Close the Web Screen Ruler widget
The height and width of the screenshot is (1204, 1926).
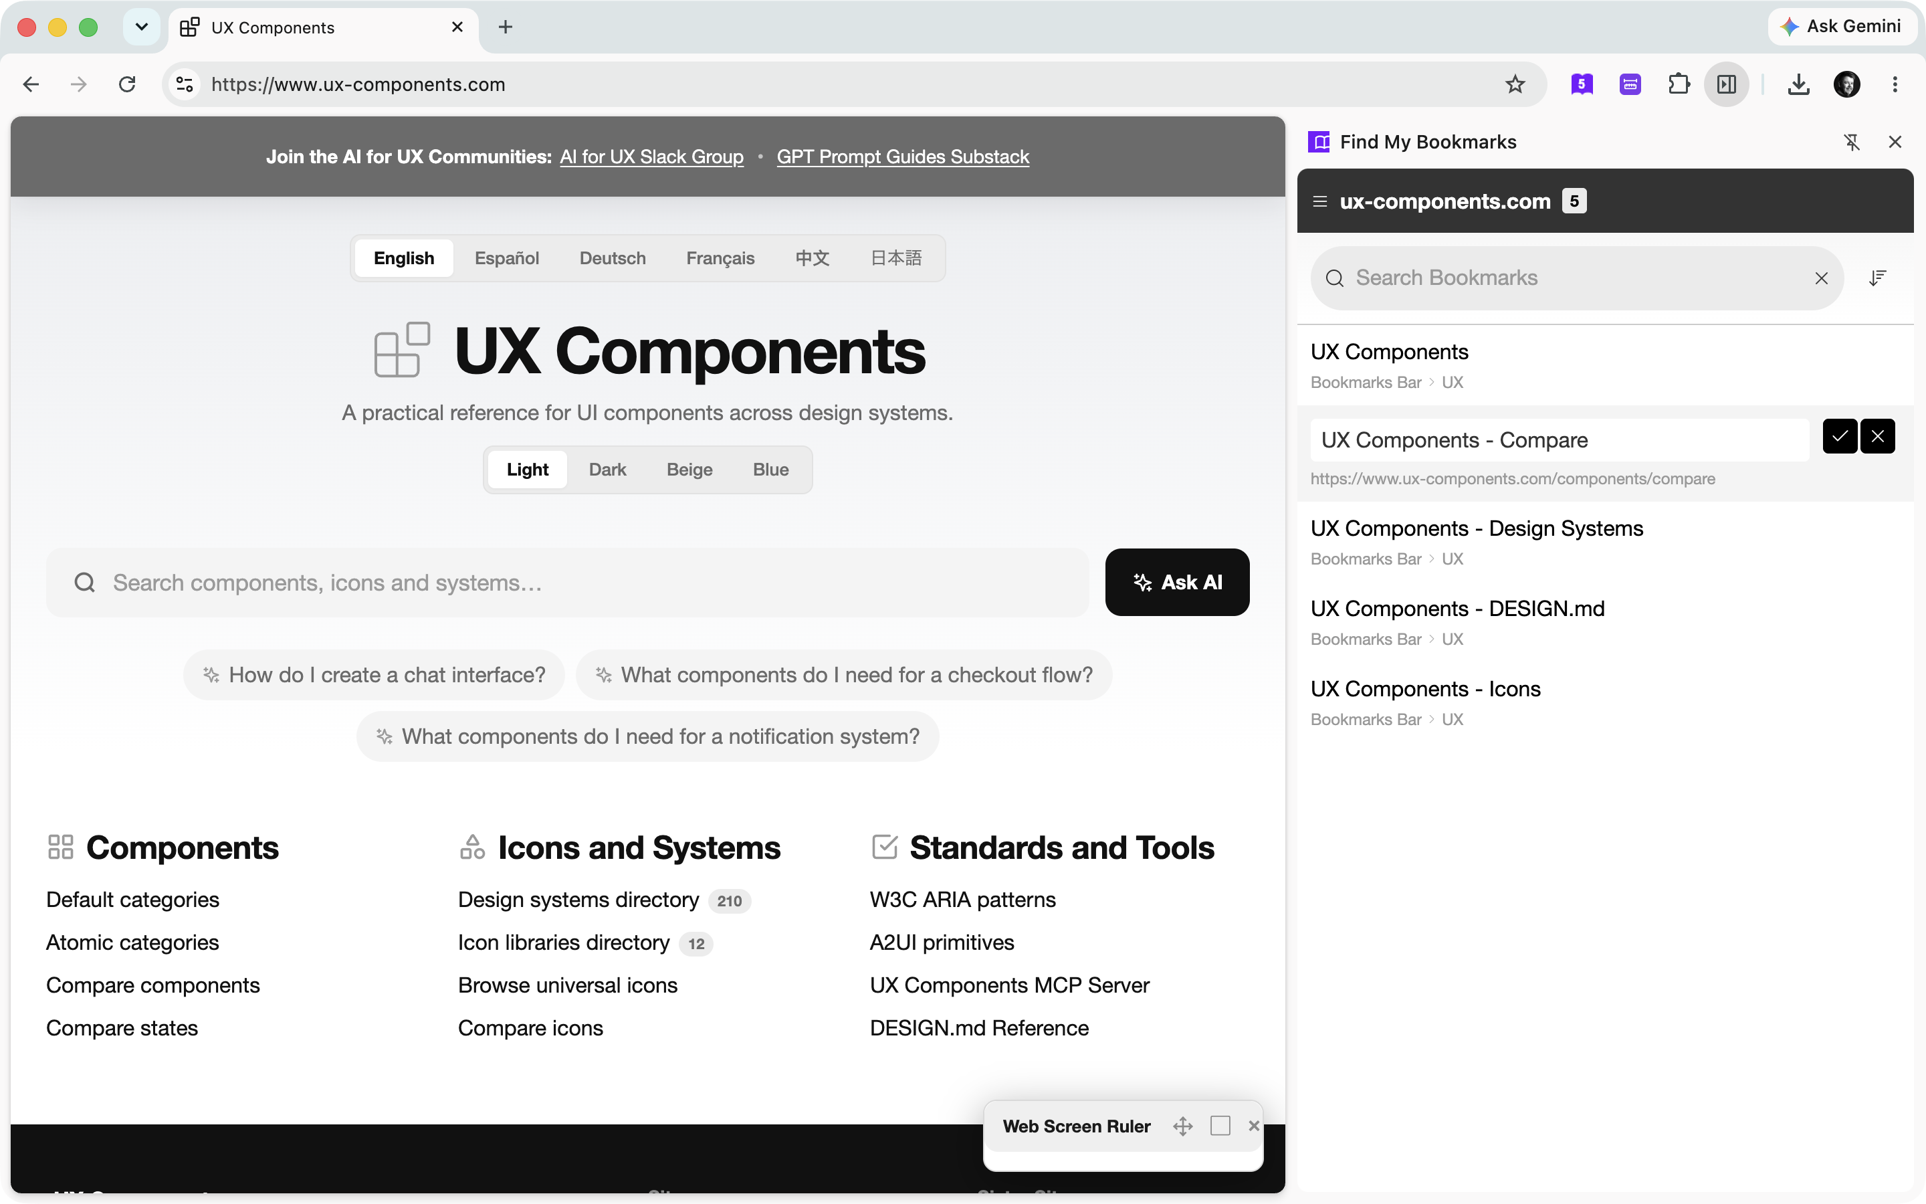[1253, 1125]
